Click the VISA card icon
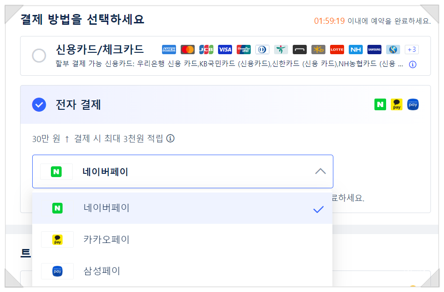Image resolution: width=444 pixels, height=292 pixels. pos(225,49)
